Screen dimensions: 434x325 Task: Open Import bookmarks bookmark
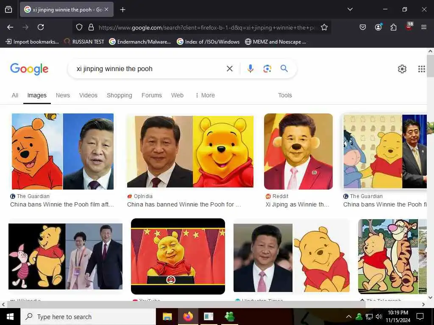(32, 42)
